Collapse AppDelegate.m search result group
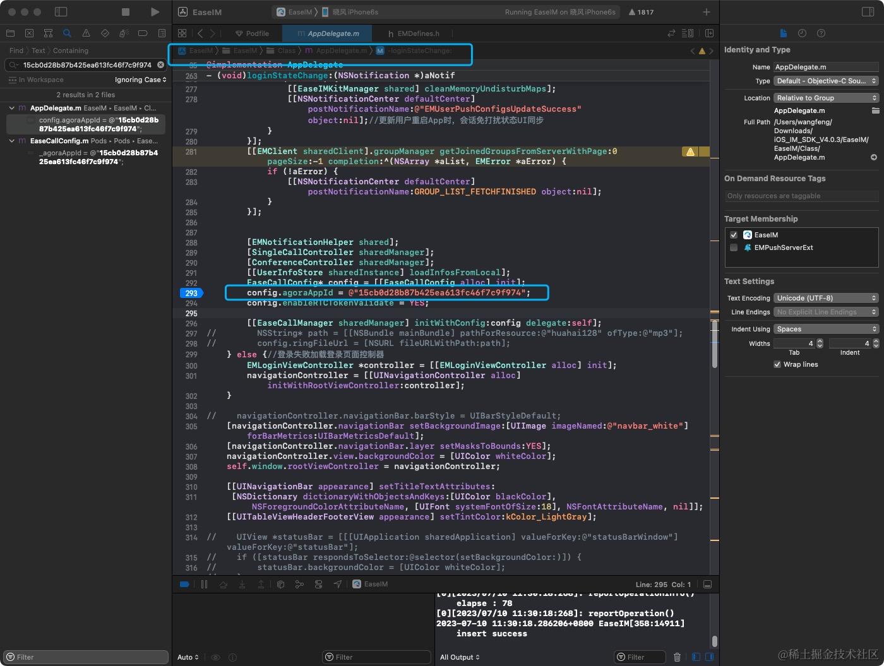The height and width of the screenshot is (666, 884). coord(11,108)
